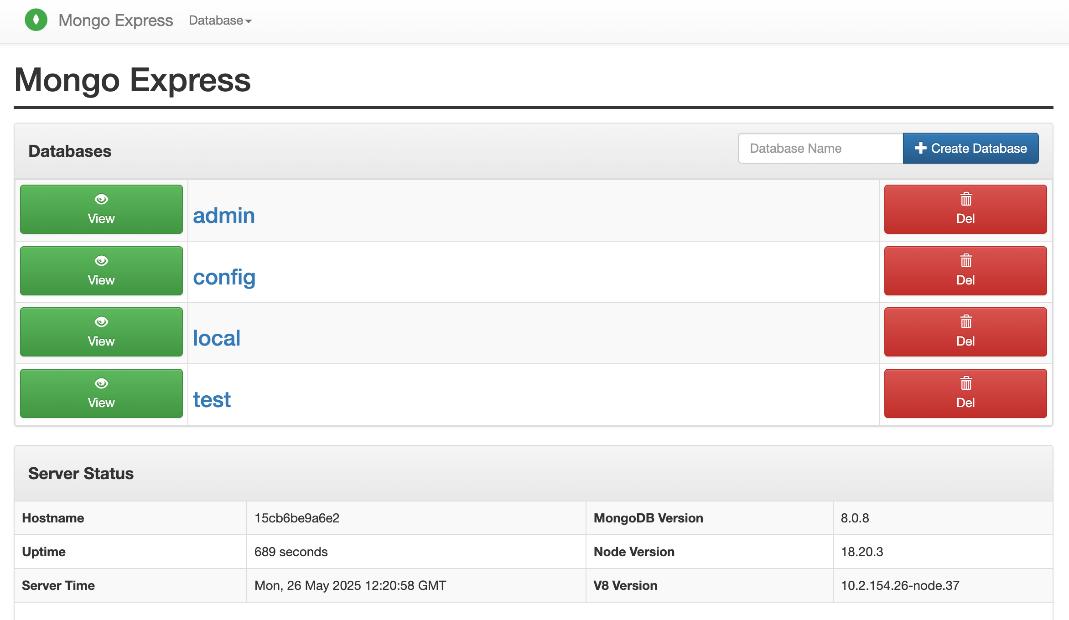Open the Database dropdown in the navbar

click(x=219, y=21)
